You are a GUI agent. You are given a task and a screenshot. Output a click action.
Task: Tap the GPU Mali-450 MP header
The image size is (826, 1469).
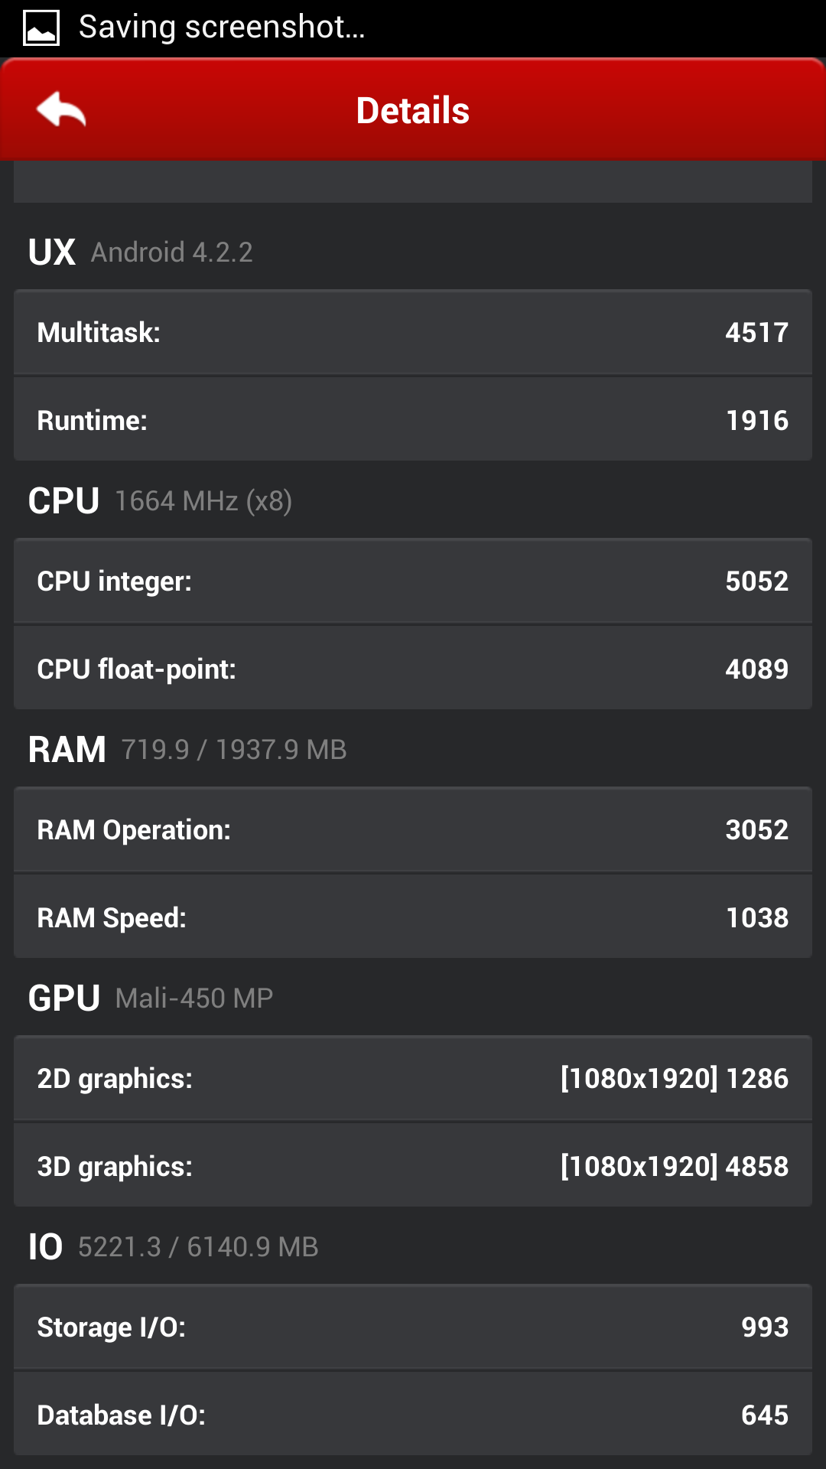point(151,998)
